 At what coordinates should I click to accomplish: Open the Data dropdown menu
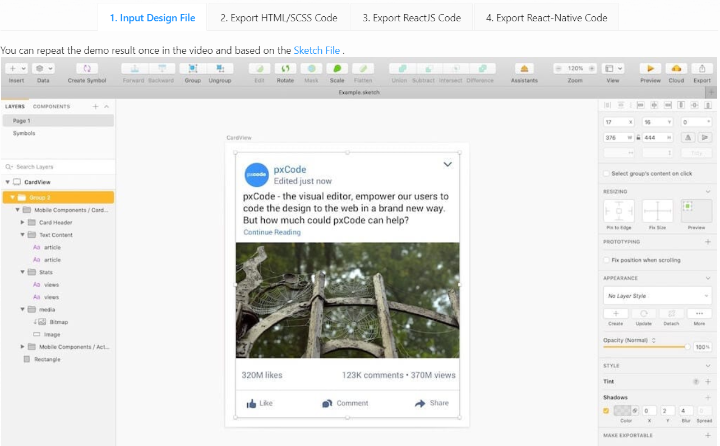click(43, 68)
